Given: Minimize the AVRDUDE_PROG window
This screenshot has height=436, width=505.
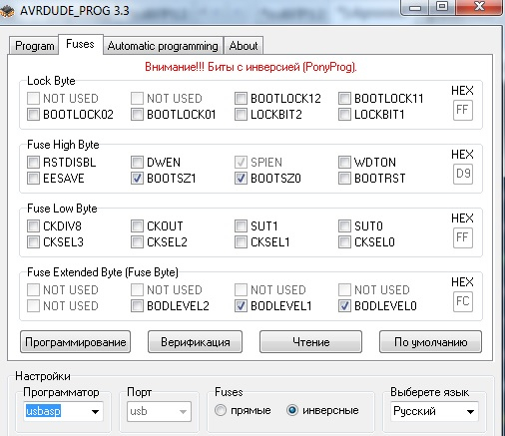Looking at the screenshot, I should pyautogui.click(x=415, y=7).
